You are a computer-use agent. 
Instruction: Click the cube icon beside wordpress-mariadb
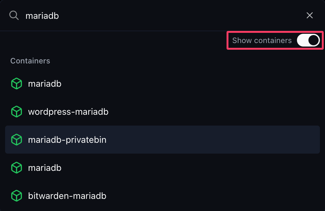point(17,112)
